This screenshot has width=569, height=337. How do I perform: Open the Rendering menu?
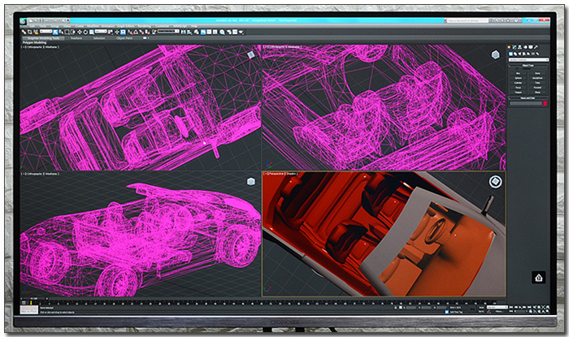click(143, 26)
